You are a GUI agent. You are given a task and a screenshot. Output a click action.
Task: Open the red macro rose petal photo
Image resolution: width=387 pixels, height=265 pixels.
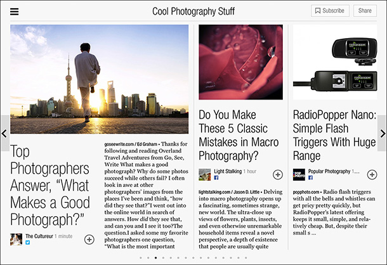click(x=240, y=62)
